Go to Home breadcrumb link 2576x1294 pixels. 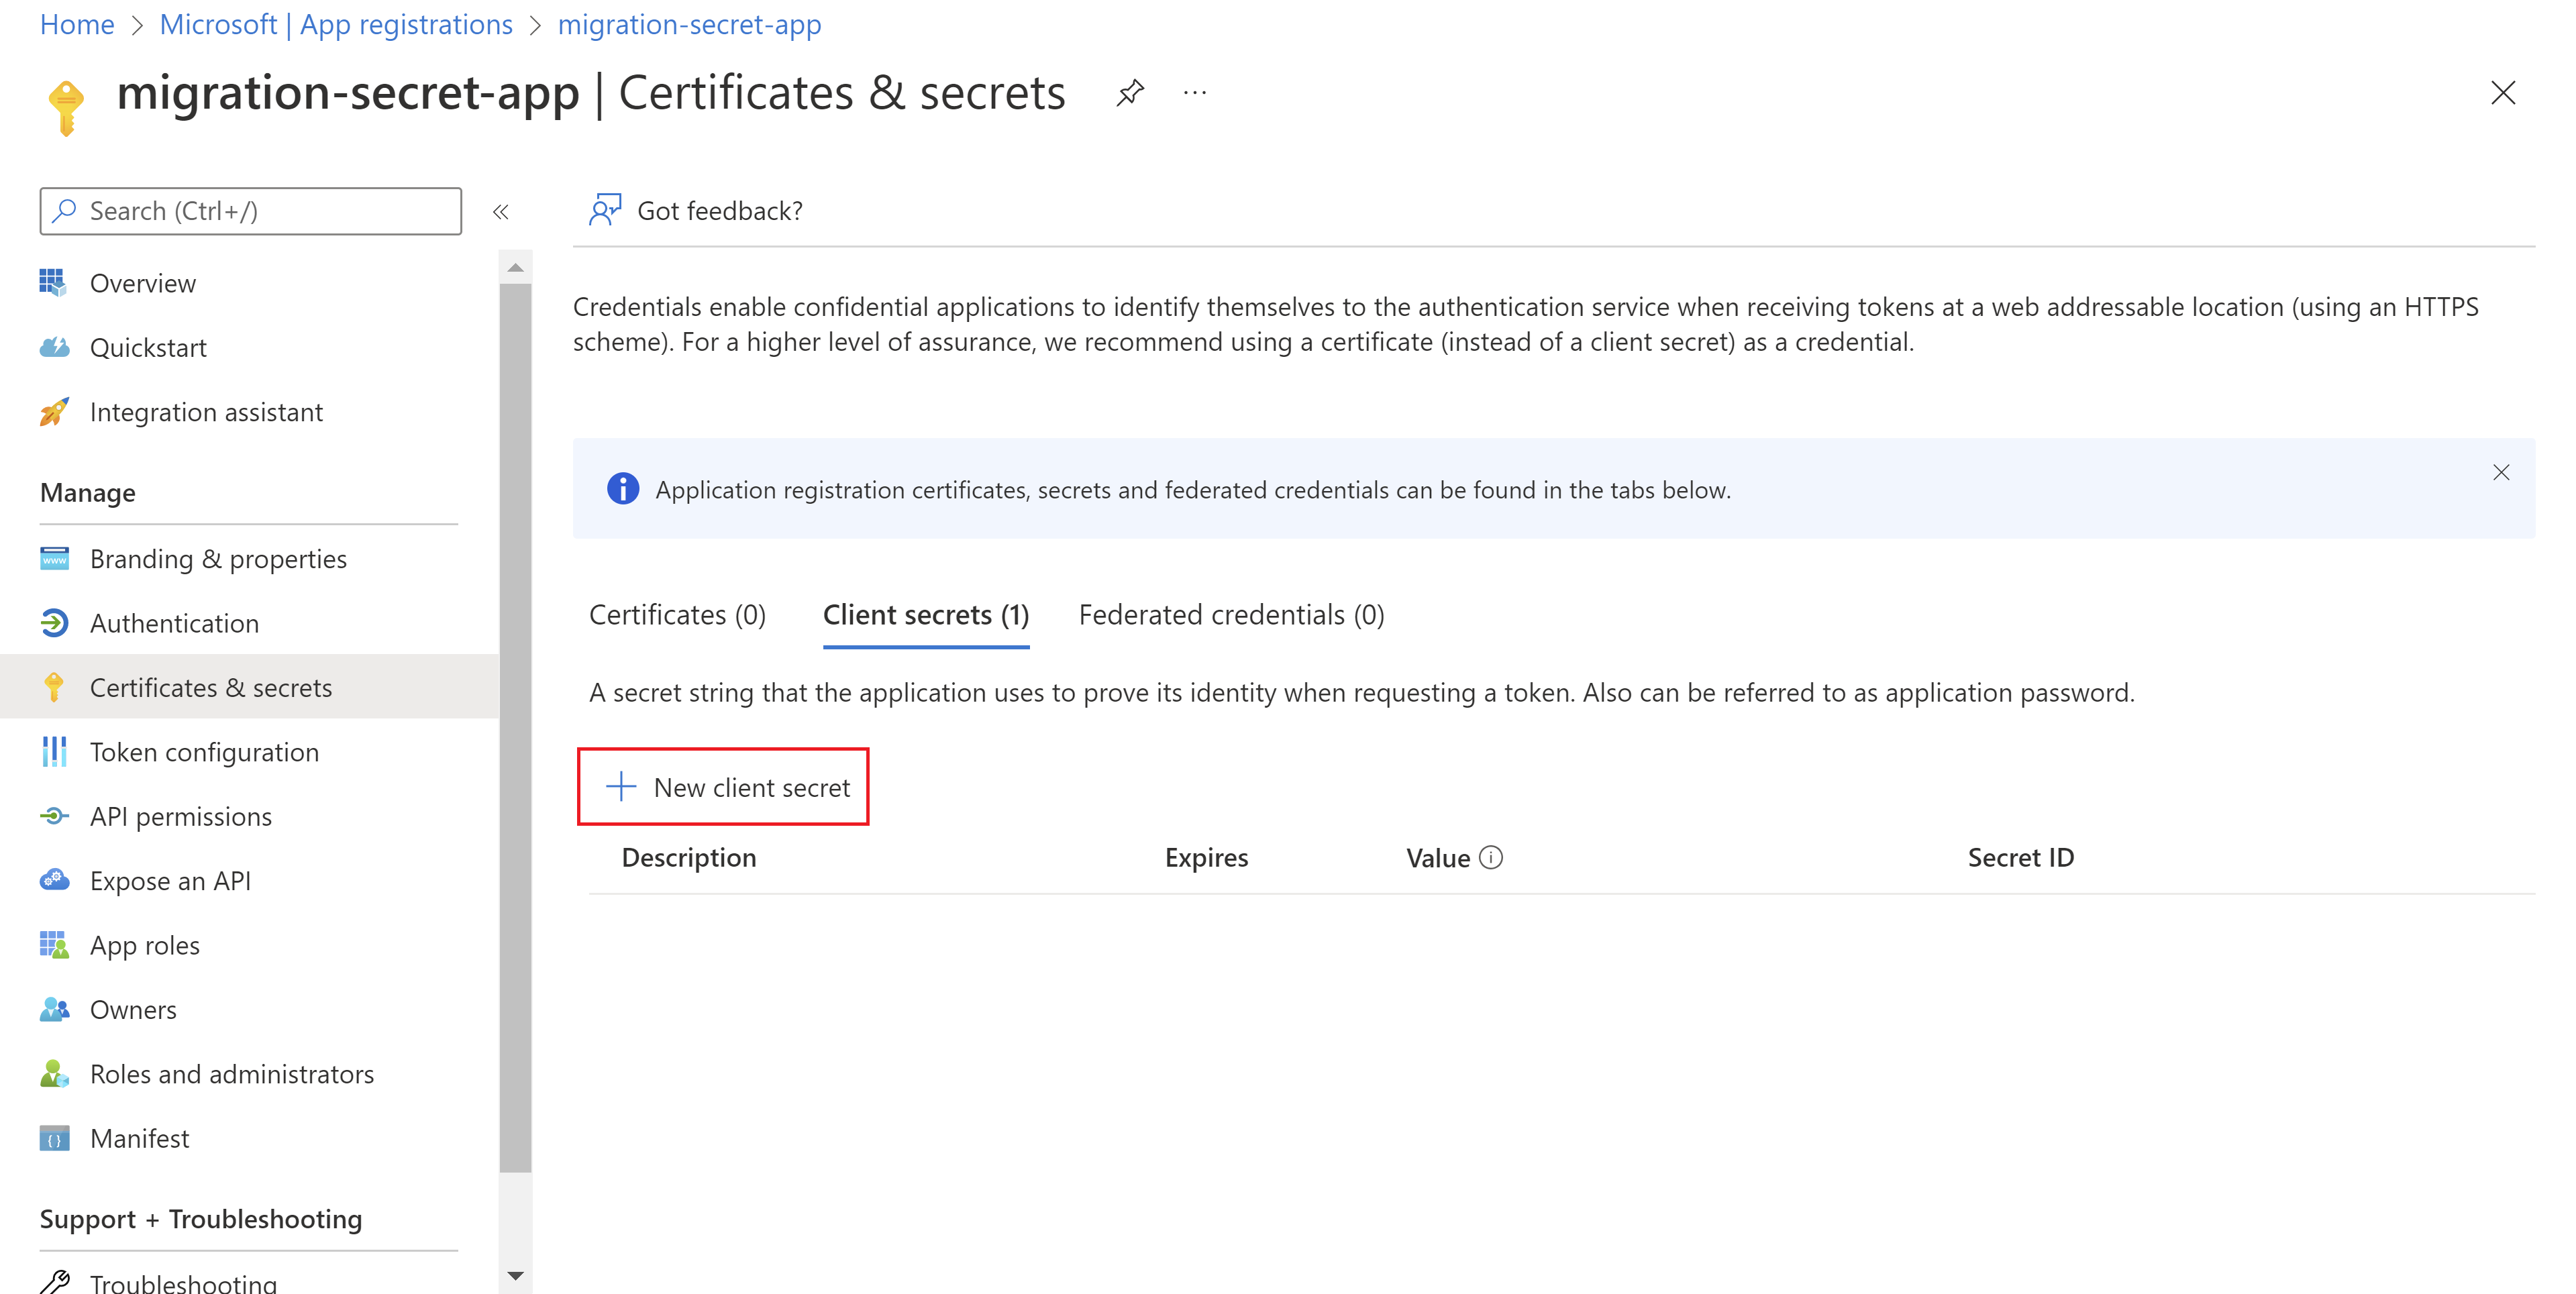click(x=77, y=24)
